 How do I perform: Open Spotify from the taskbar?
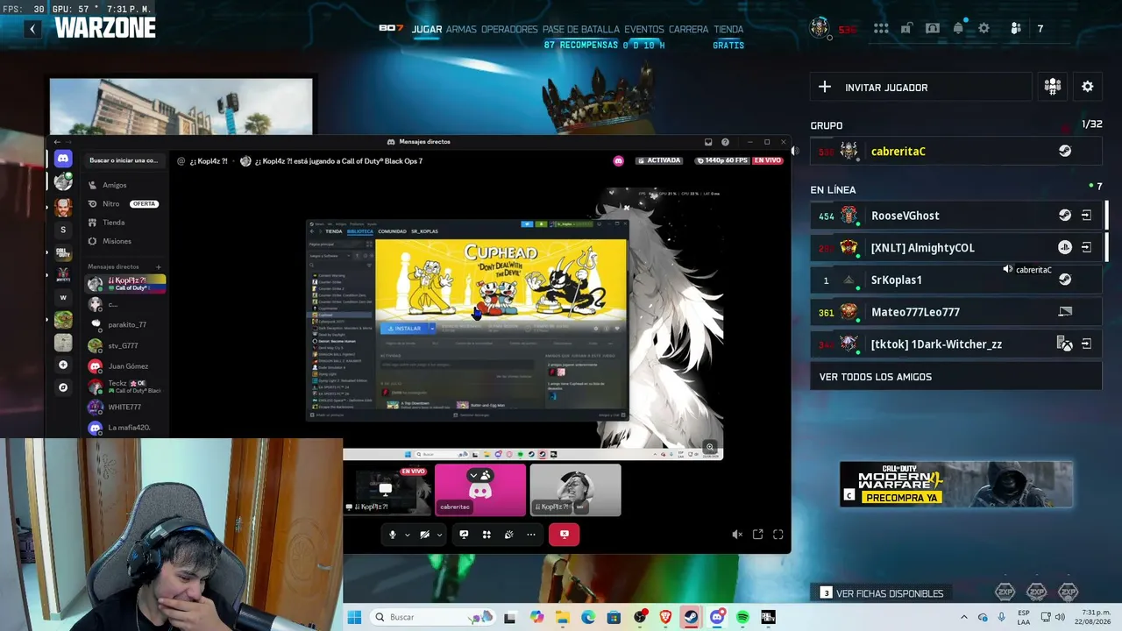(x=742, y=618)
